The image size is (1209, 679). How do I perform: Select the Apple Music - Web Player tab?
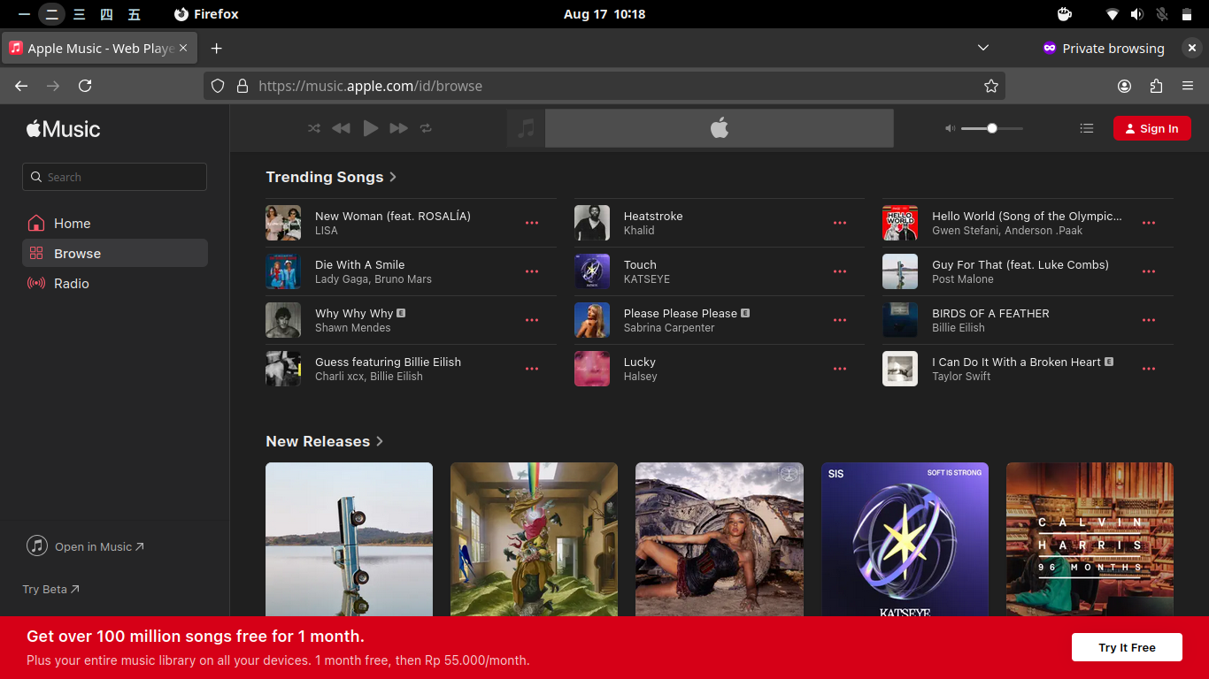(99, 48)
